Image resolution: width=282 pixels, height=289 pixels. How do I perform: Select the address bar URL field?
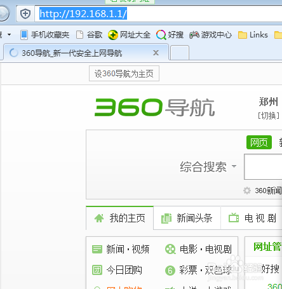pos(158,14)
